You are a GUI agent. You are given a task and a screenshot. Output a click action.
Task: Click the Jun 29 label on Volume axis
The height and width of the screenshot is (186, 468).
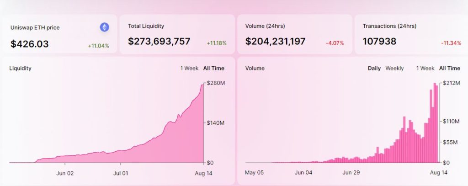click(x=351, y=172)
